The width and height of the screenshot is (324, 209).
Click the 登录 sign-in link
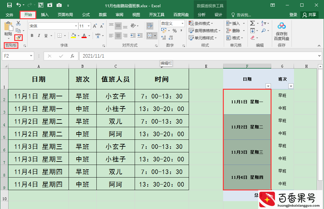[x=293, y=14]
